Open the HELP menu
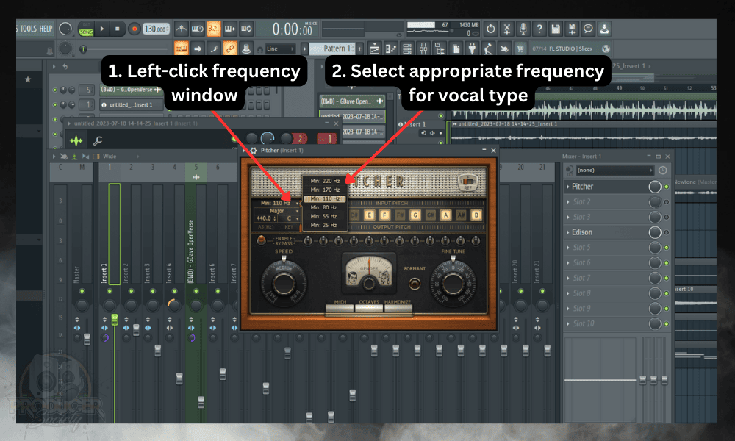Screen dimensions: 735x441 click(x=46, y=29)
